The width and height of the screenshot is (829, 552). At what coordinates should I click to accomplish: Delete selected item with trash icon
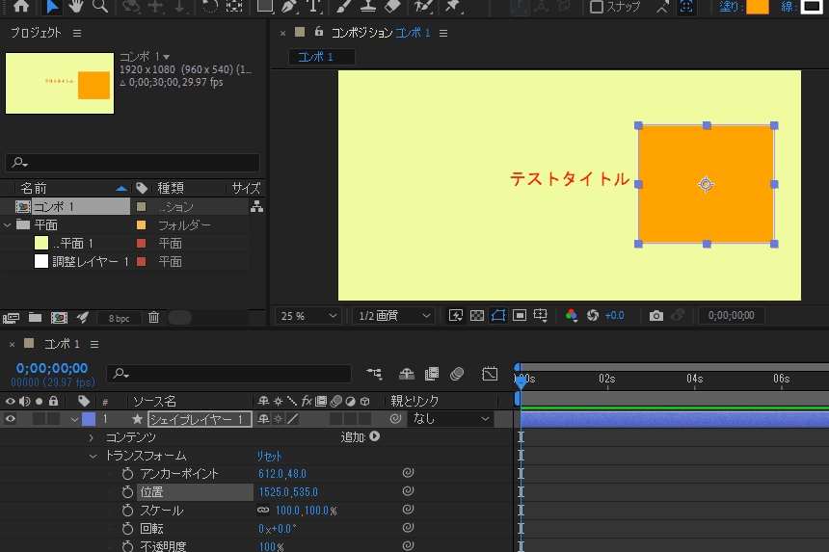click(153, 318)
